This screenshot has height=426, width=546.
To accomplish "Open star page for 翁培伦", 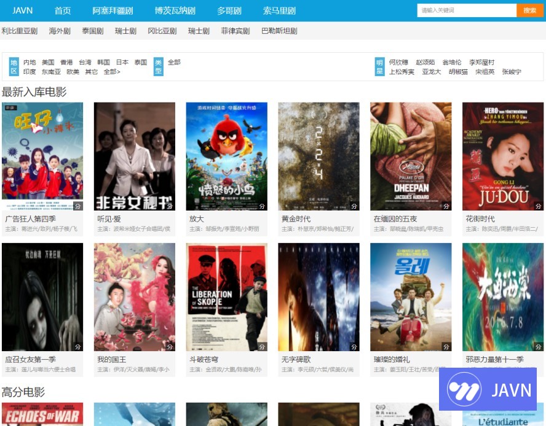I will pyautogui.click(x=452, y=62).
